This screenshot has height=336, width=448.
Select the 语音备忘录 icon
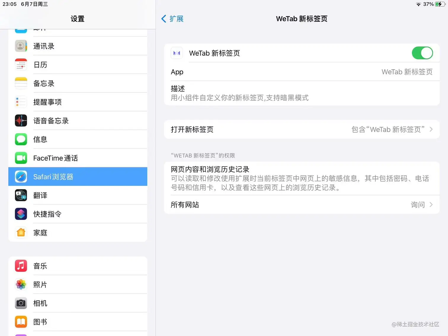(x=21, y=121)
